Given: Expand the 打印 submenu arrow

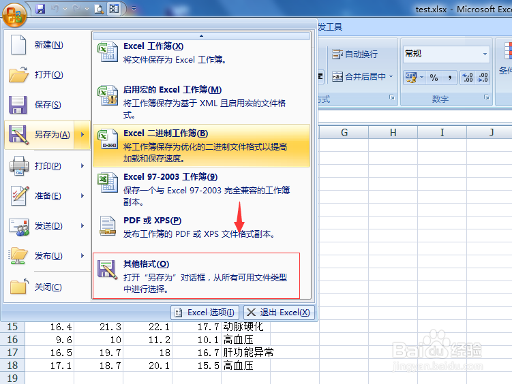Looking at the screenshot, I should coord(82,166).
